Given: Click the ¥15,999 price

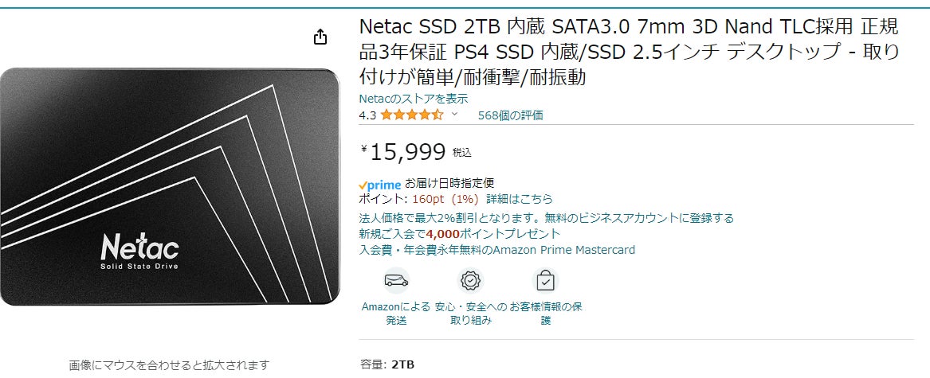Looking at the screenshot, I should tap(406, 151).
